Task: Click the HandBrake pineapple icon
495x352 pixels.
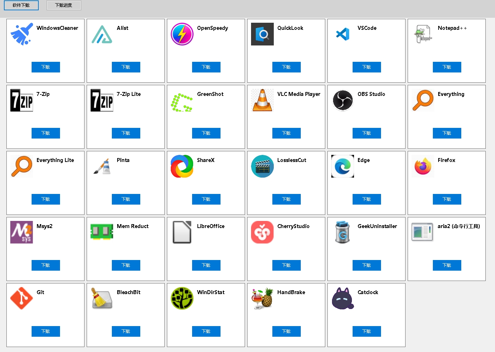Action: tap(262, 298)
